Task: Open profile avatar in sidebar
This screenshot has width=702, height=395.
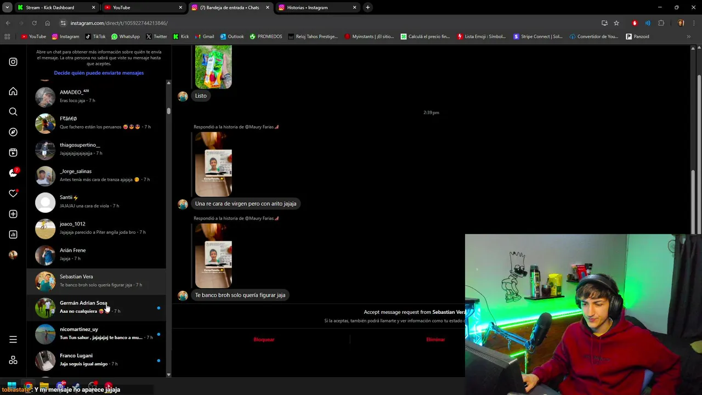Action: click(13, 255)
